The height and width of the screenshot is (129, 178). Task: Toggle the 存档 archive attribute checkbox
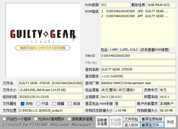tap(23, 104)
